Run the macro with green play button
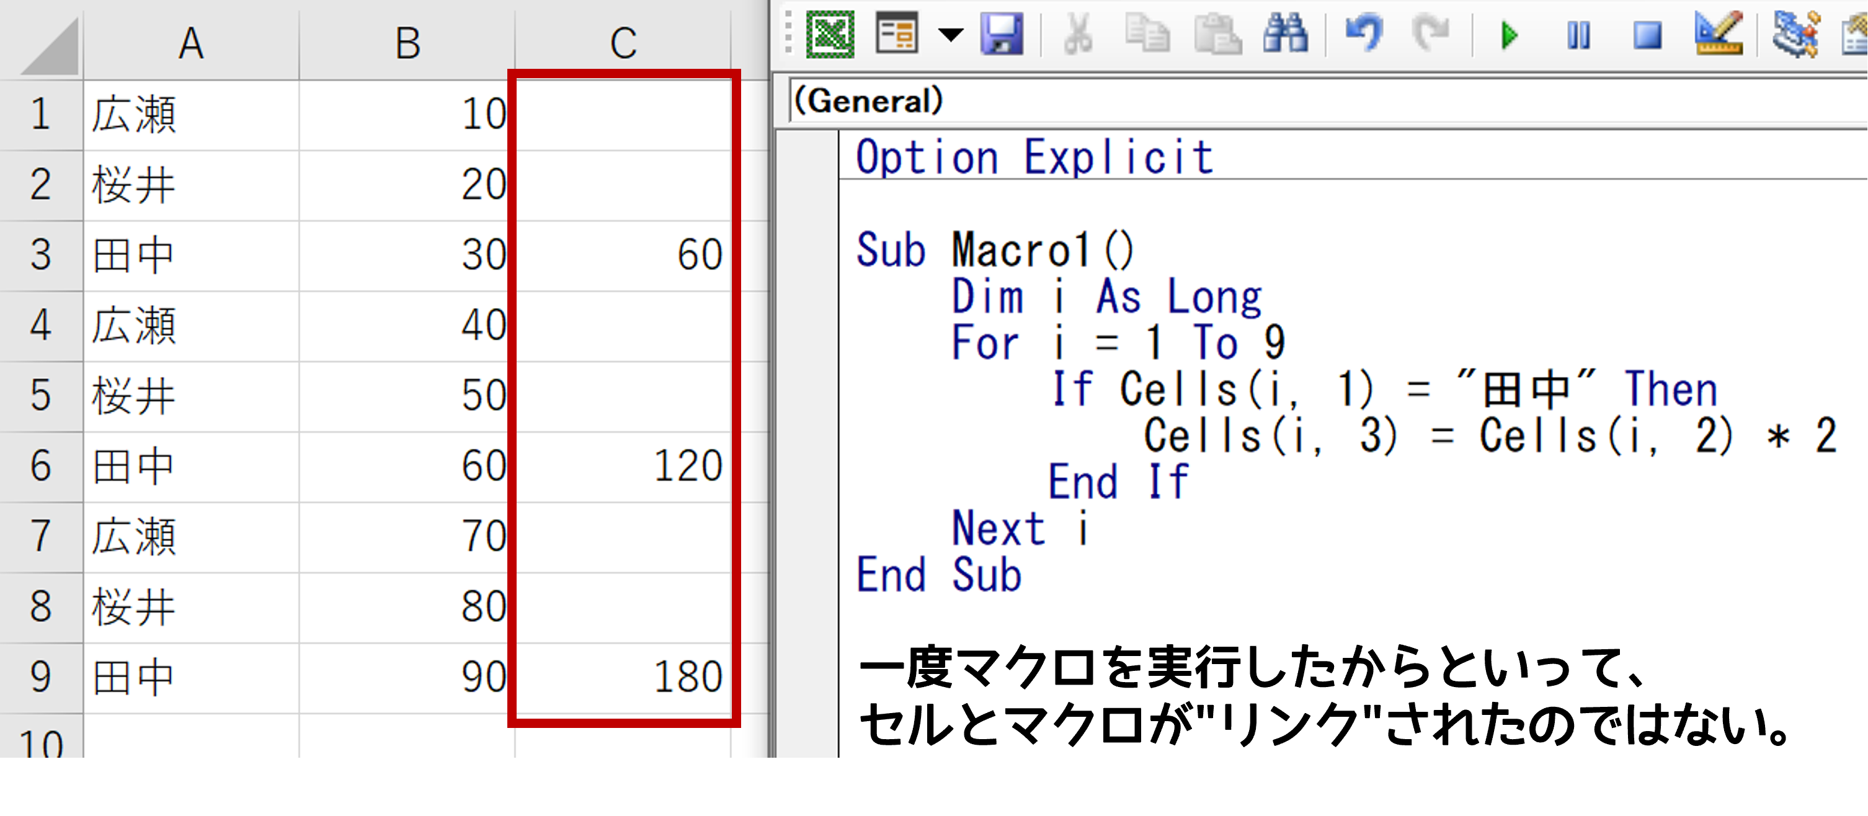1868x816 pixels. (x=1510, y=35)
